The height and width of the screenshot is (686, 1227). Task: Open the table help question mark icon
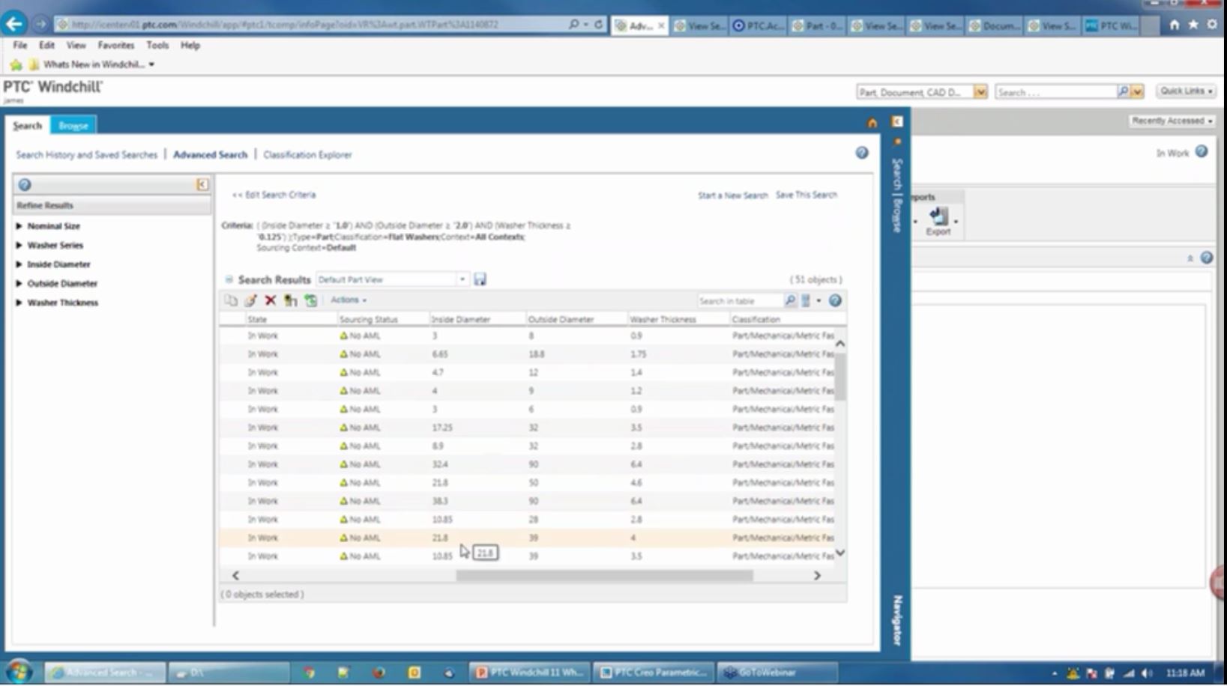[835, 301]
